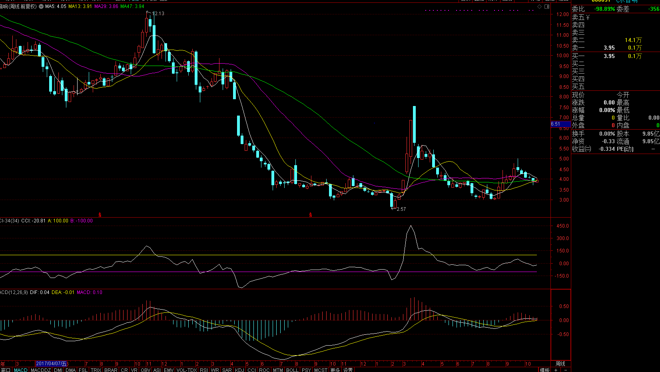Switch to the ROC indicator tab

point(264,370)
